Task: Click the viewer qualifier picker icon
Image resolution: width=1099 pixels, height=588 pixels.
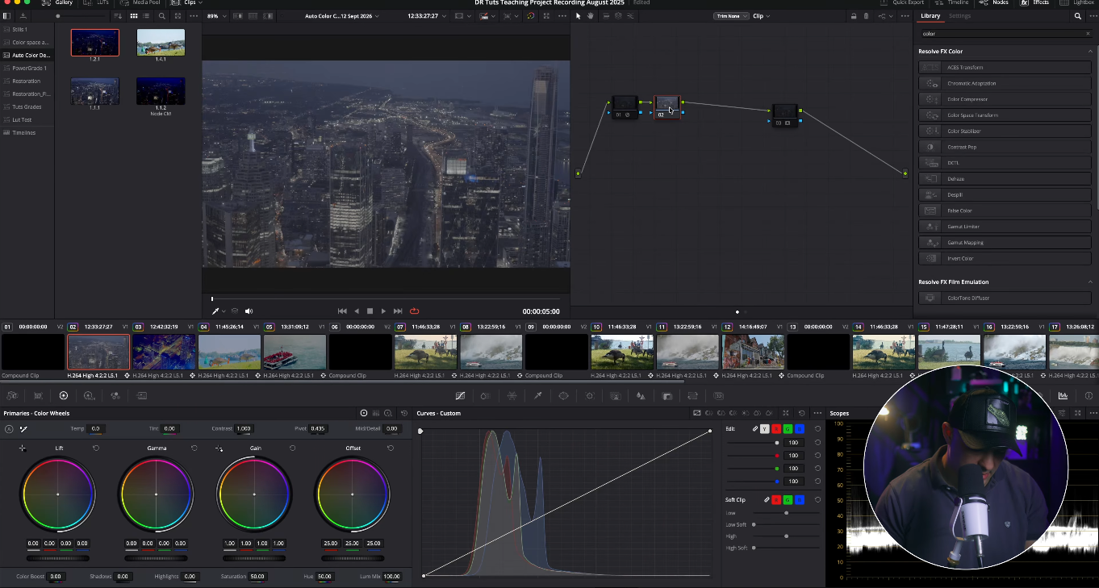Action: tap(216, 311)
